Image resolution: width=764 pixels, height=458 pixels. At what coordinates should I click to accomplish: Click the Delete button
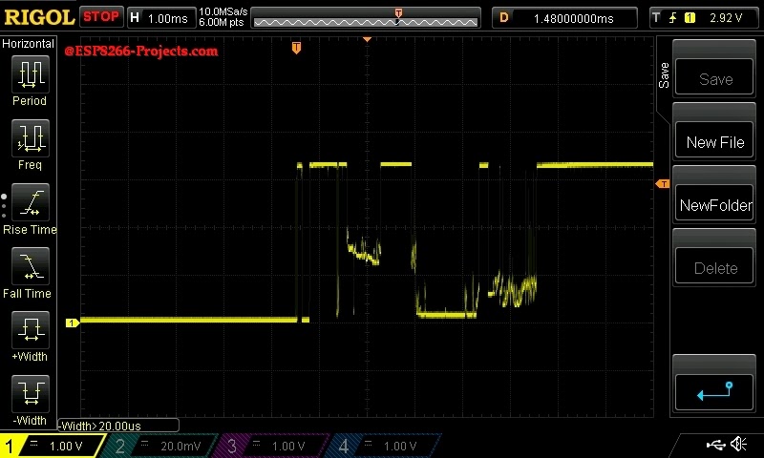click(714, 267)
